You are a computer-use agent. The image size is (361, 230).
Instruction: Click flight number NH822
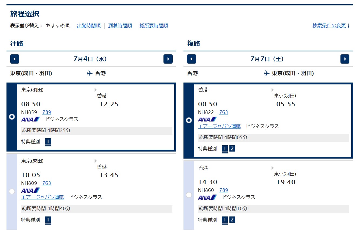206,112
